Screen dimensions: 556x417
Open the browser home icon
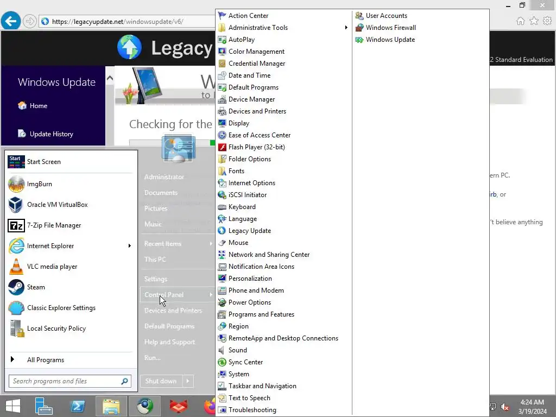click(521, 21)
